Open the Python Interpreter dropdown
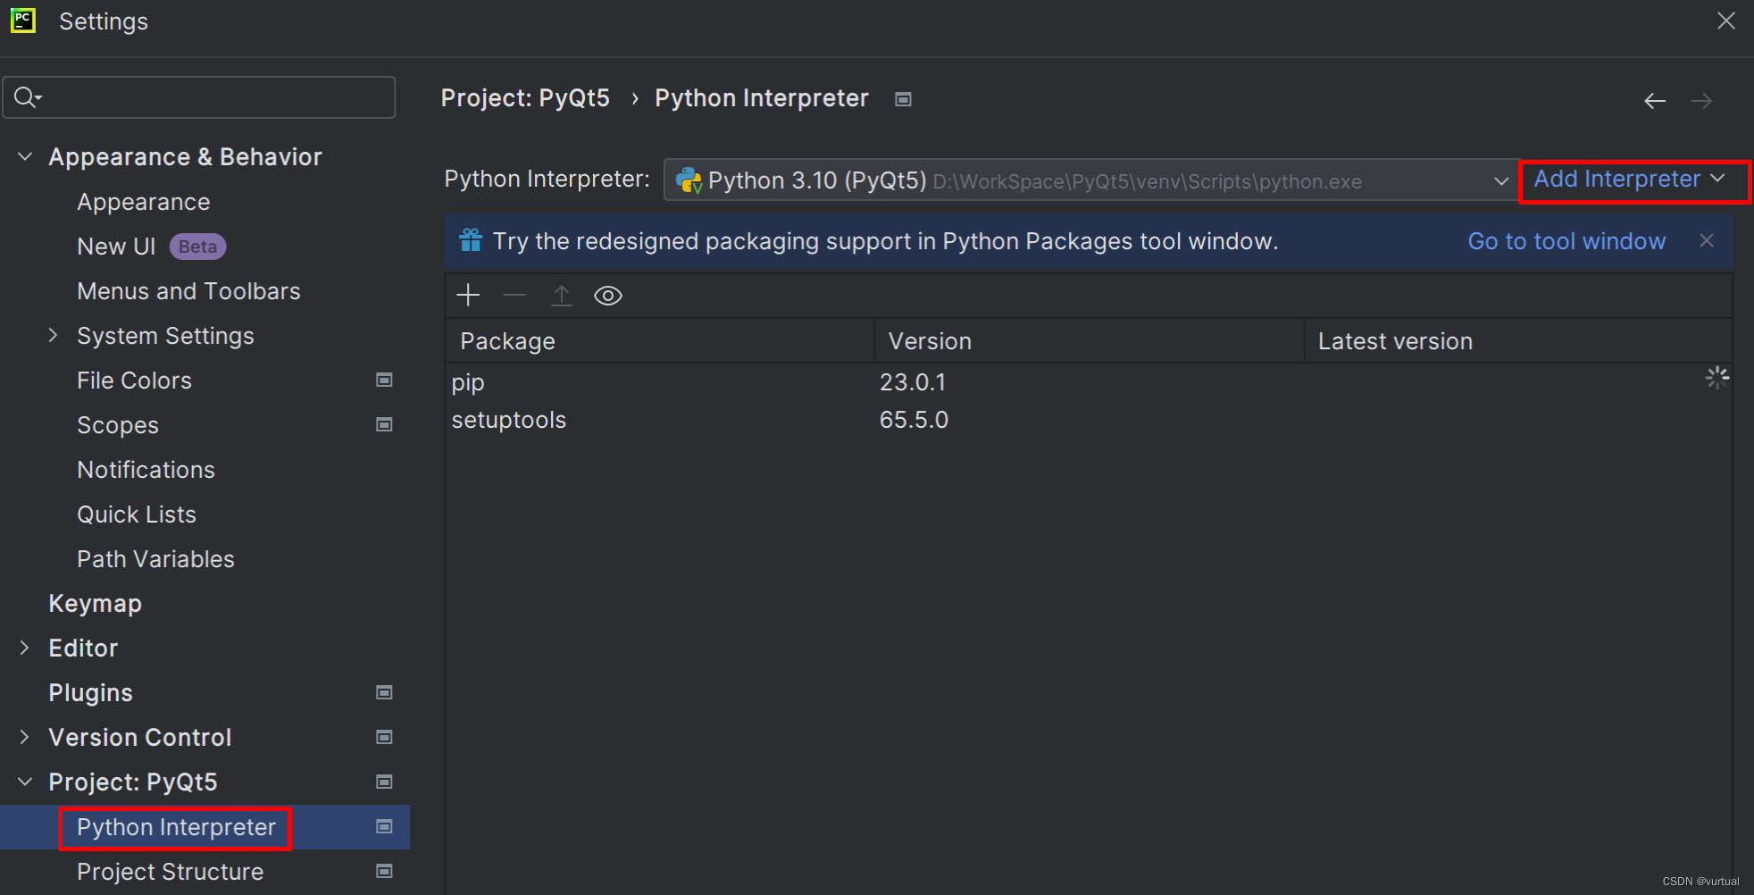The image size is (1754, 895). point(1090,180)
